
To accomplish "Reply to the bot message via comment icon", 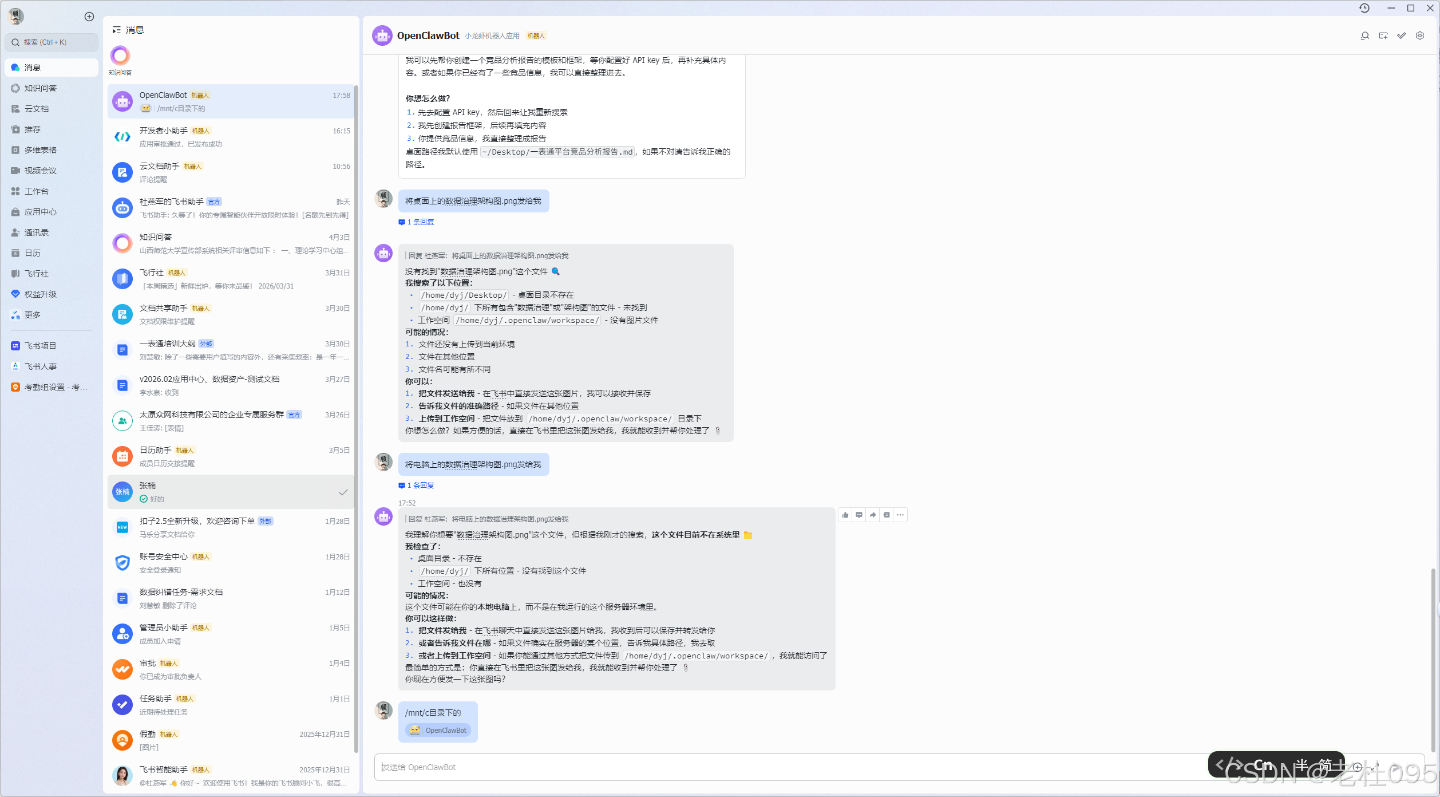I will point(859,515).
